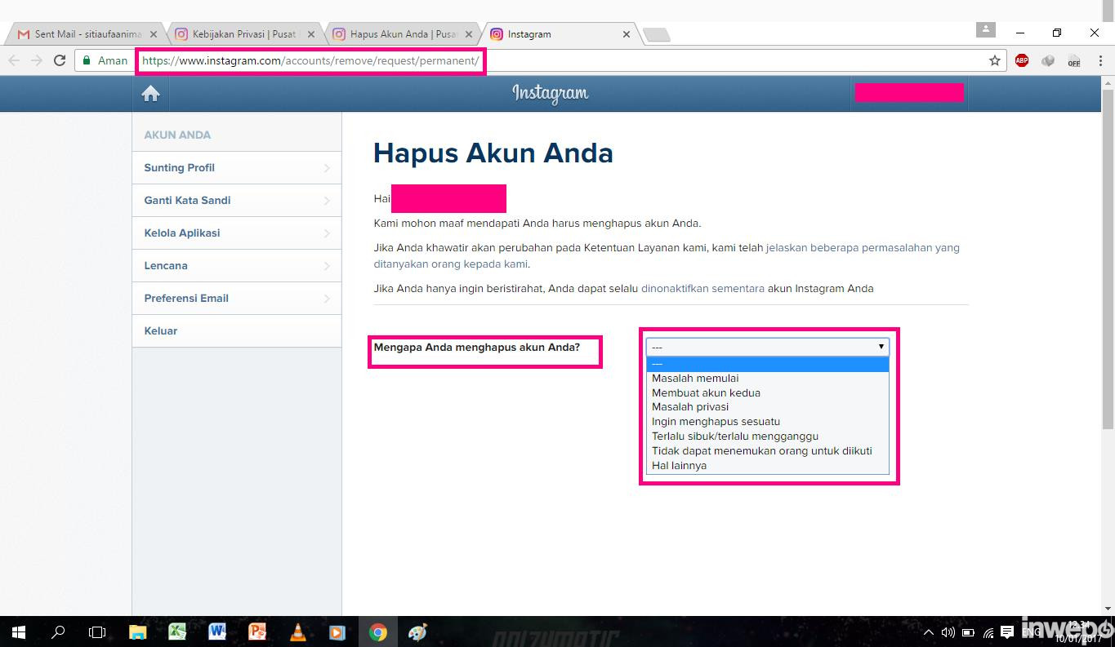The height and width of the screenshot is (647, 1115).
Task: Open Kelola Aplikasi in the sidebar
Action: click(237, 233)
